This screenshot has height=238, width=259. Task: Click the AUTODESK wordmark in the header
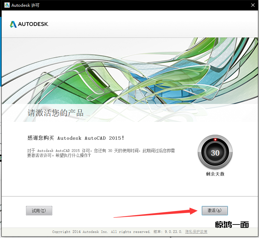[x=33, y=24]
